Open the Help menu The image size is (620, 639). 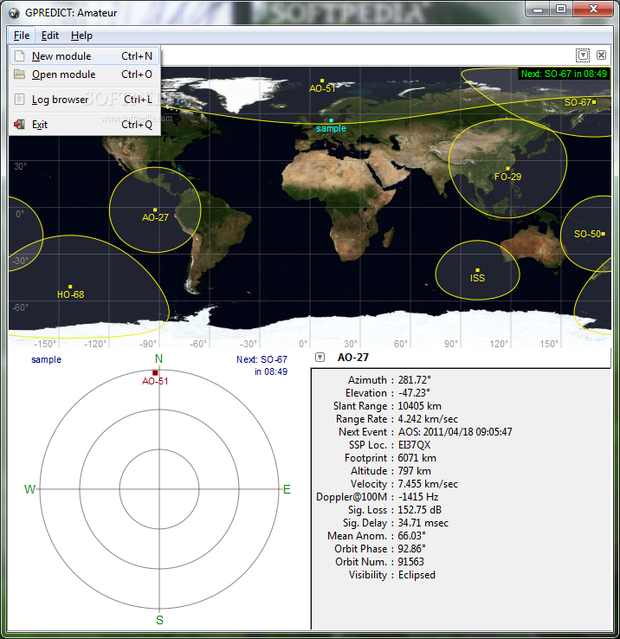coord(81,35)
